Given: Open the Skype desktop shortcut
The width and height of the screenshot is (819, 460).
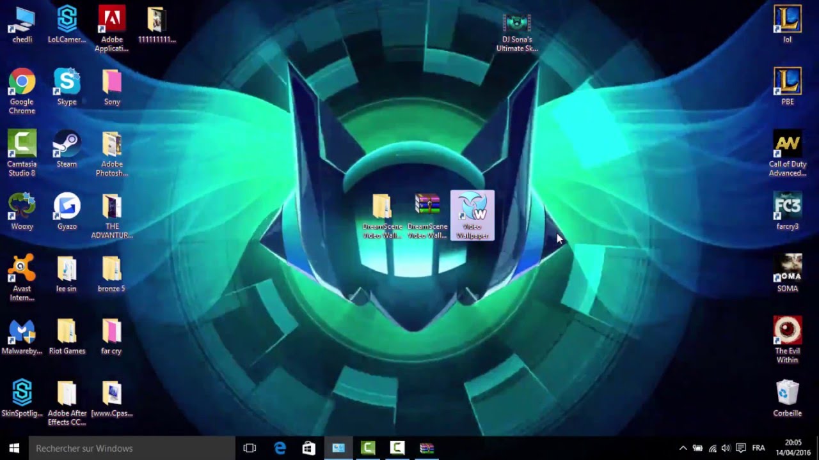Looking at the screenshot, I should (x=67, y=87).
